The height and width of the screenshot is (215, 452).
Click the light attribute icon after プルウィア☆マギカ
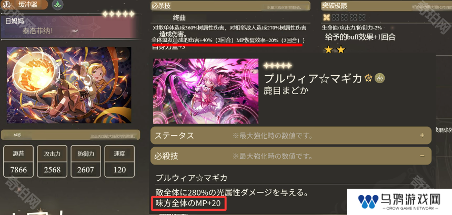click(368, 78)
